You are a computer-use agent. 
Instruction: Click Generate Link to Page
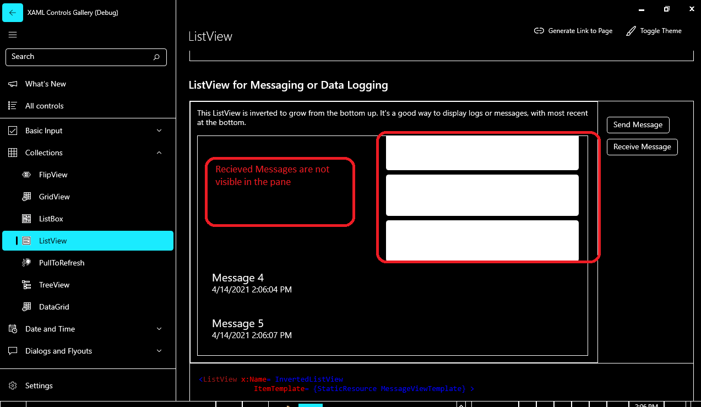click(573, 31)
